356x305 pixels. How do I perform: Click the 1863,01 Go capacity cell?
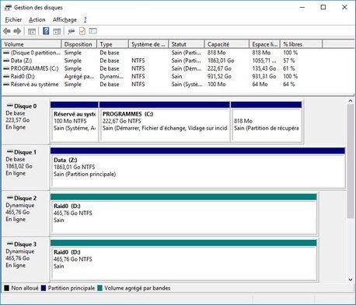coord(221,61)
